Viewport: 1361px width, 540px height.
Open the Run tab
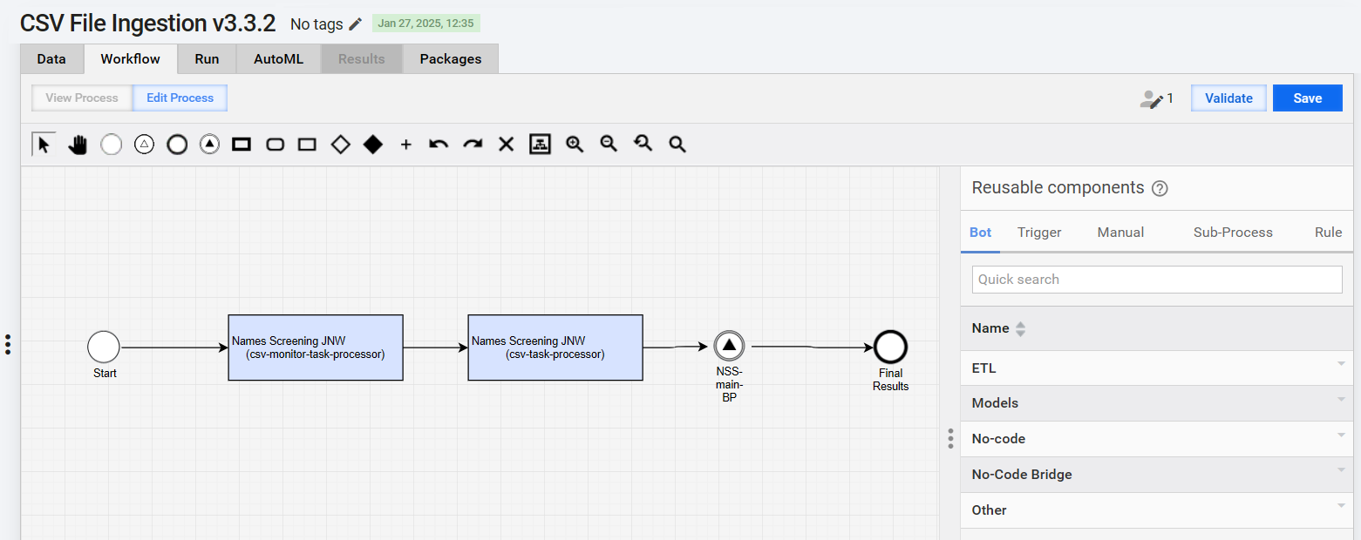click(207, 59)
